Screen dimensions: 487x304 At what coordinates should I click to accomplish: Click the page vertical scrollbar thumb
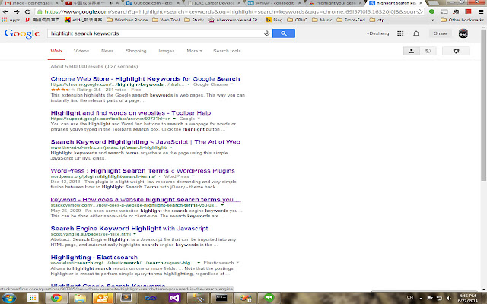pos(484,106)
